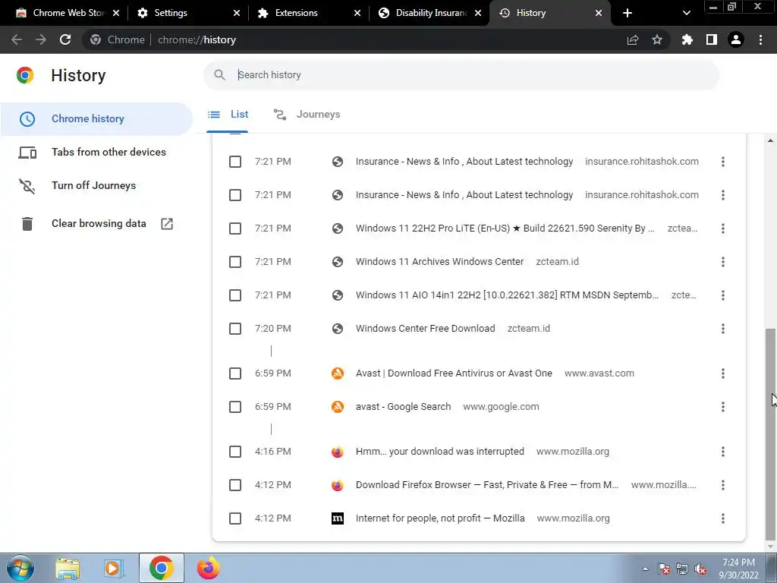
Task: Bookmark this tab with the star icon
Action: point(657,39)
